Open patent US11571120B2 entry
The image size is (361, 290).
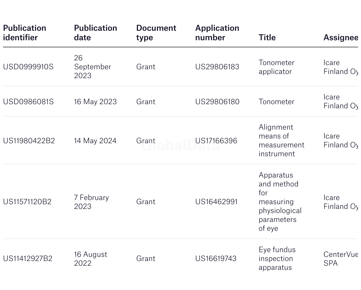point(27,202)
